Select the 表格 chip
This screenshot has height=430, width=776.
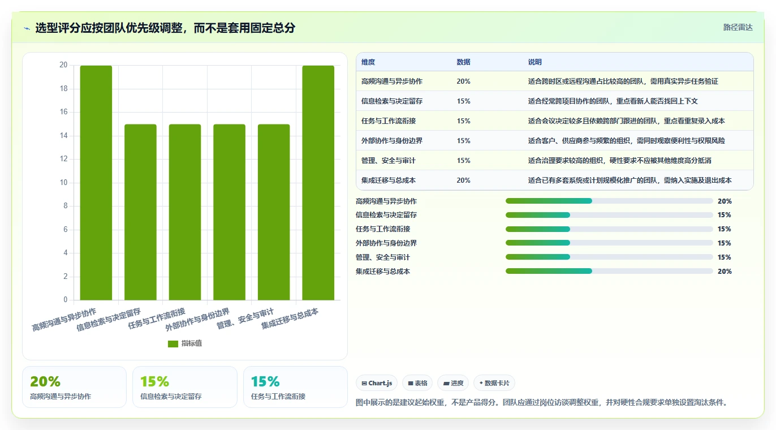coord(417,383)
